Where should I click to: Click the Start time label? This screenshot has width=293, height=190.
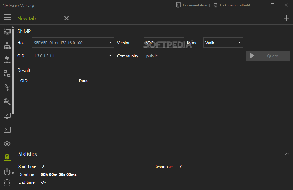click(x=27, y=167)
